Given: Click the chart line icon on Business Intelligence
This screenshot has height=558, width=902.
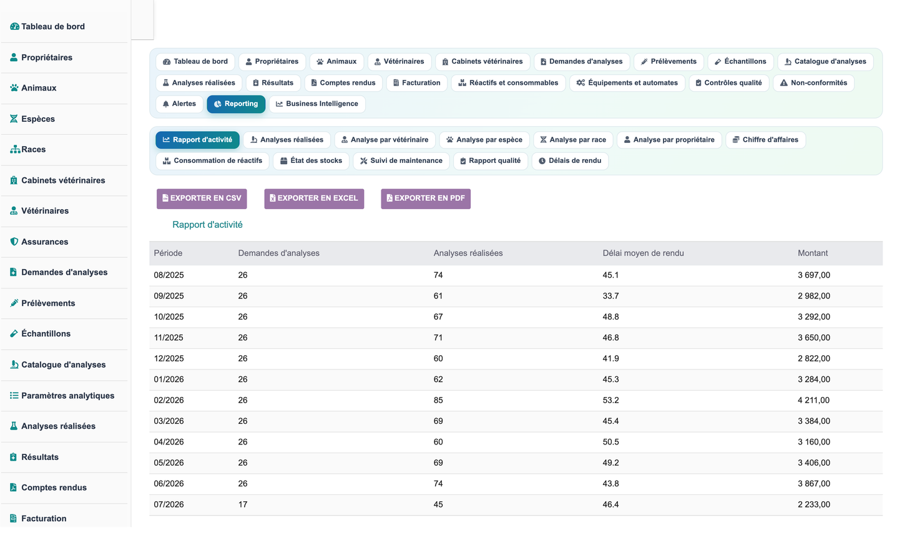Looking at the screenshot, I should pos(280,104).
